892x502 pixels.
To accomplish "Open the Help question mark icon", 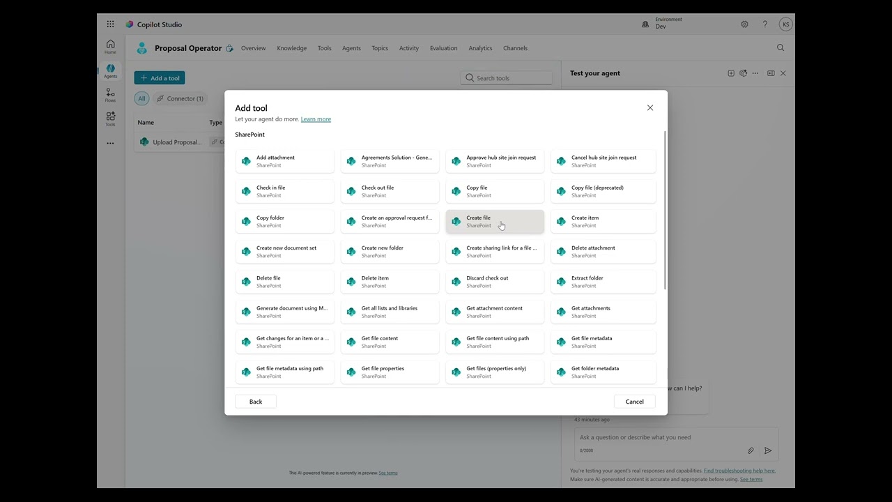I will [x=764, y=24].
